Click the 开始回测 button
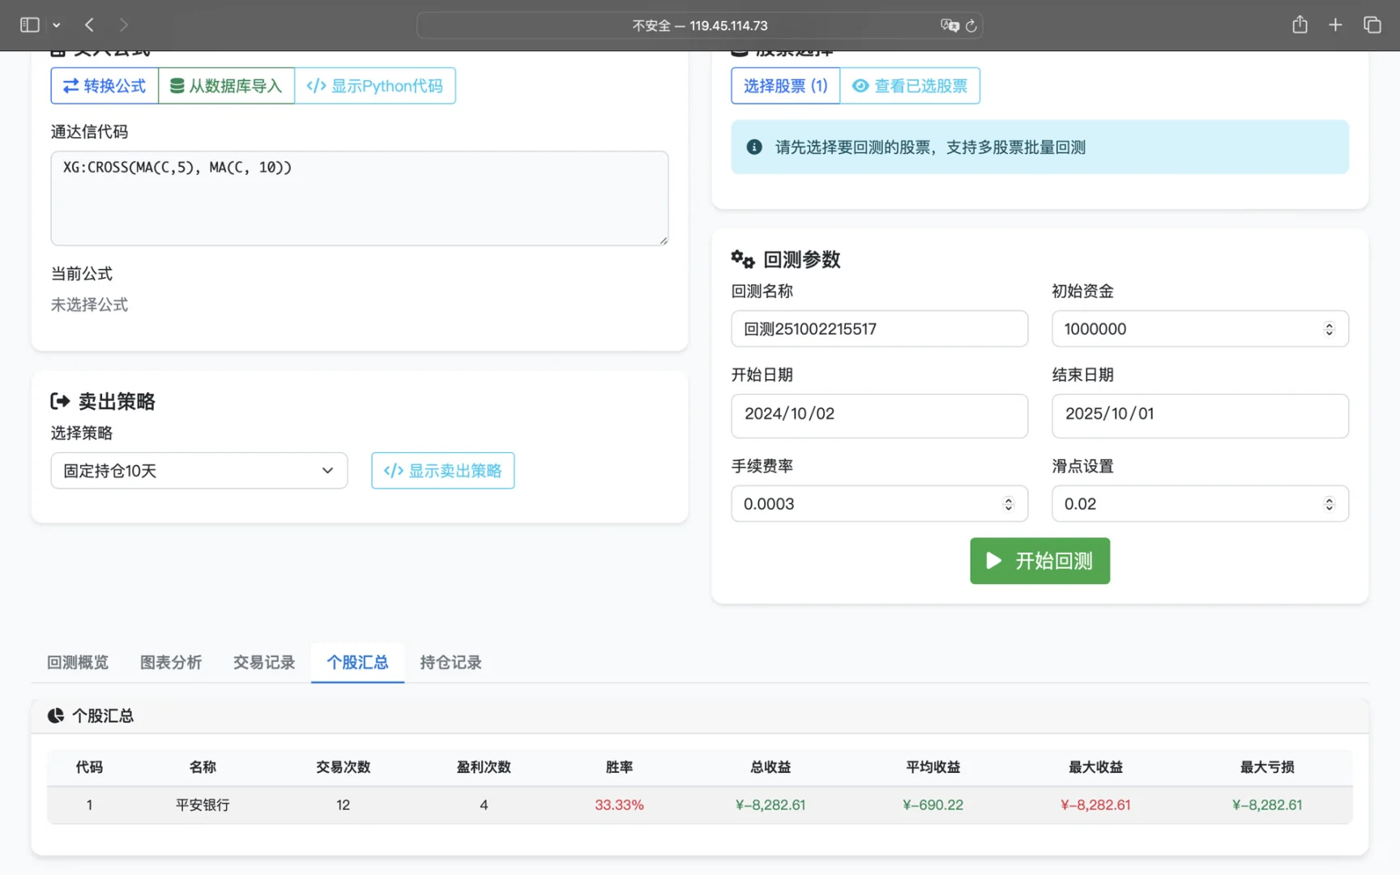This screenshot has height=875, width=1400. pyautogui.click(x=1039, y=561)
